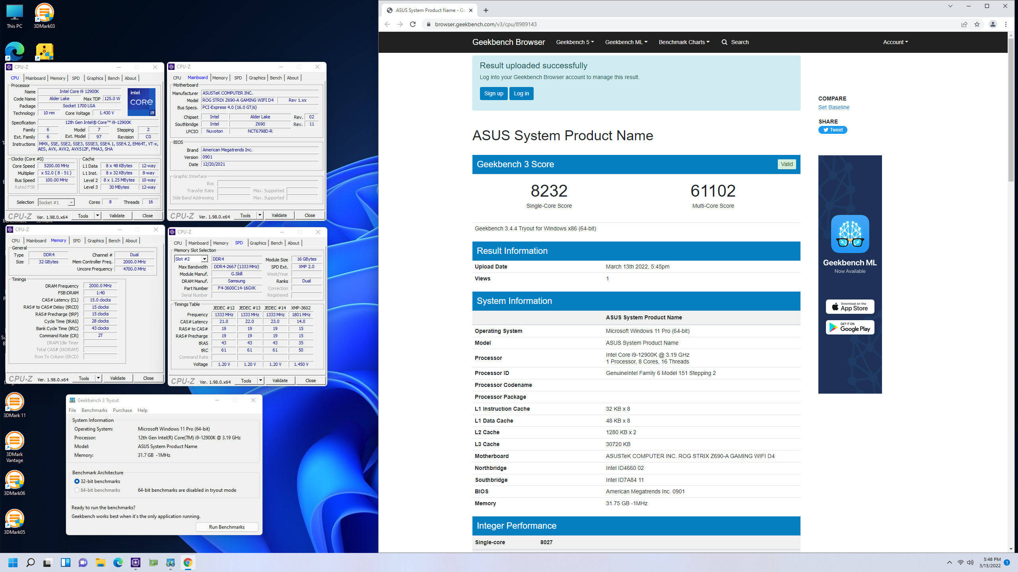
Task: Expand the Account dropdown
Action: click(896, 42)
